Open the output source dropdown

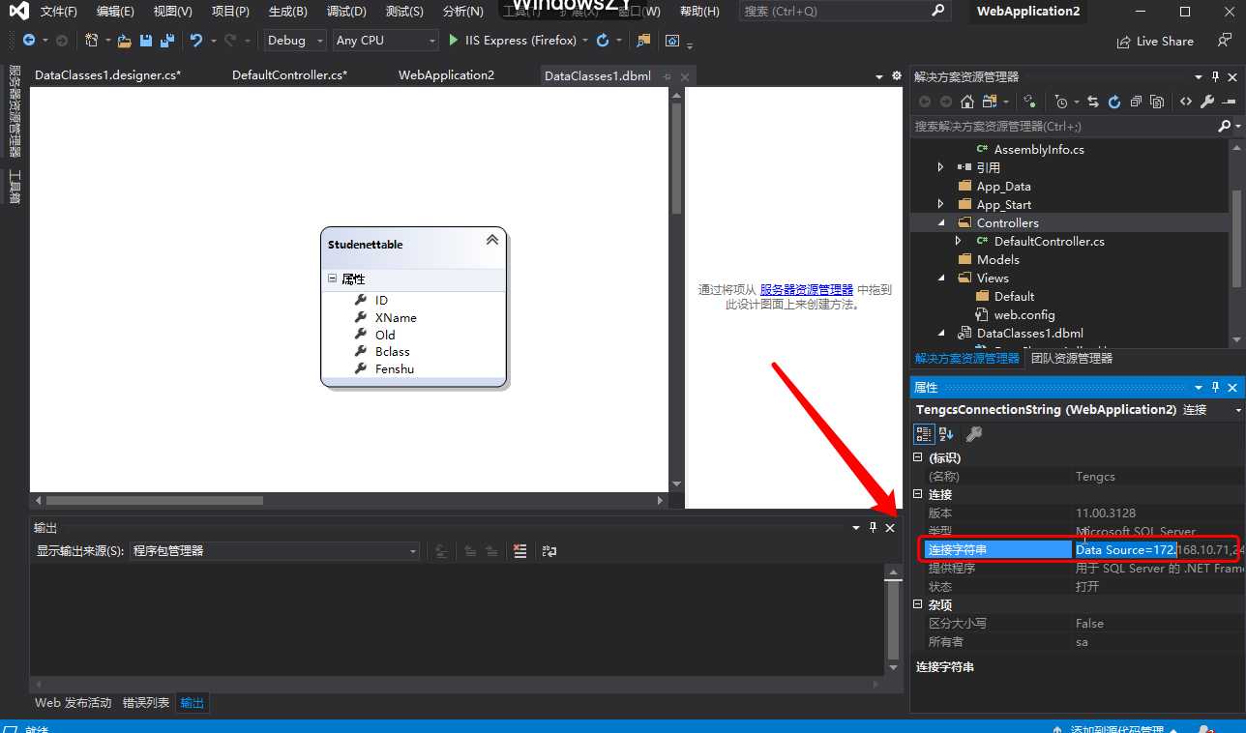tap(275, 551)
